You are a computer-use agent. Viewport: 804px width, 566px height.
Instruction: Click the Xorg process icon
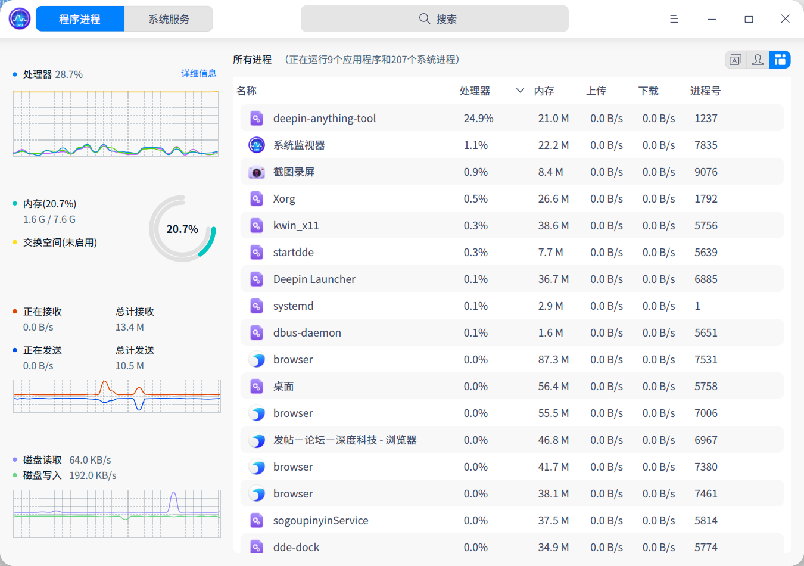click(257, 199)
